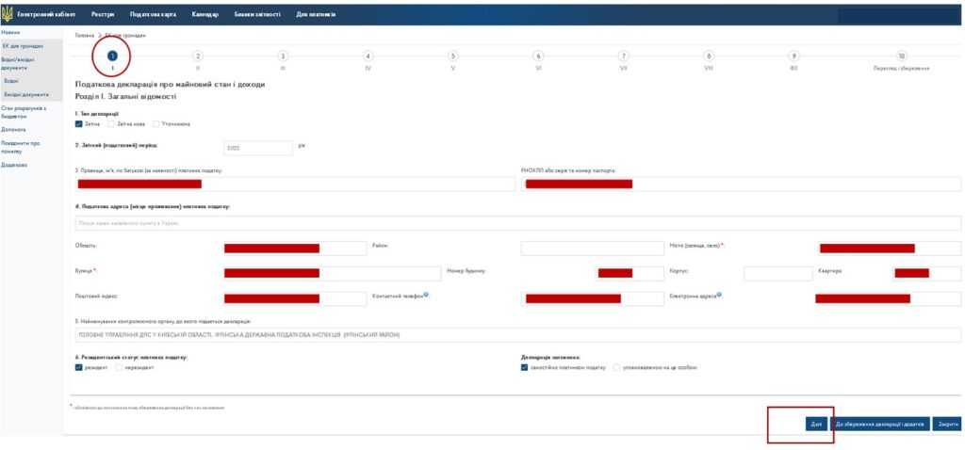Check the Уточнююча declaration type box
Screen dimensions: 965x450
156,123
